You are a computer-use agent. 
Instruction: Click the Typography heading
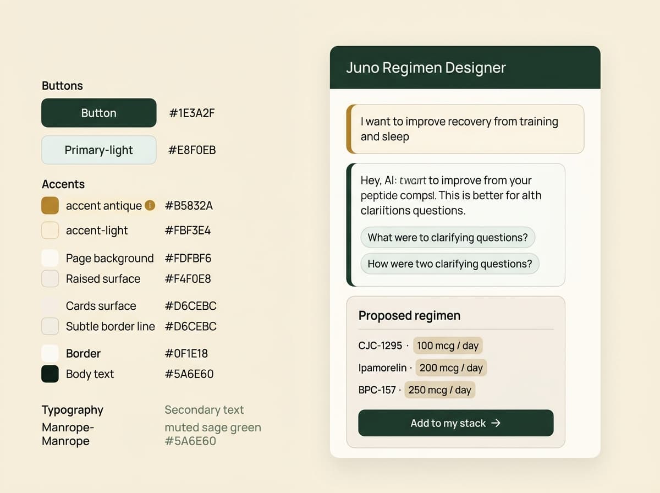[73, 410]
